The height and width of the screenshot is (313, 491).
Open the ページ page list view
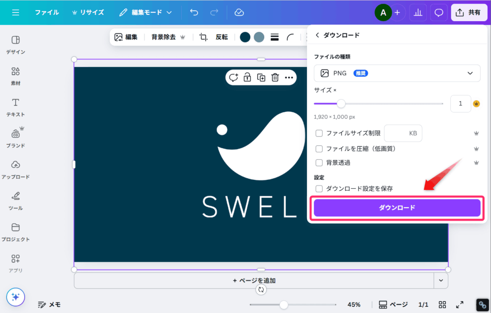point(393,304)
